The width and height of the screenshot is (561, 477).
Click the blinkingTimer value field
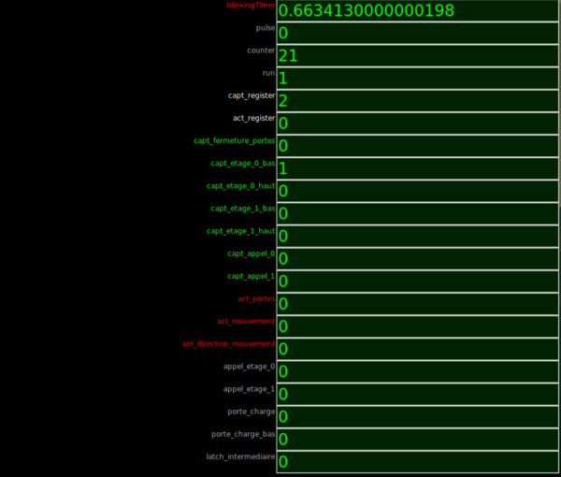coord(417,11)
